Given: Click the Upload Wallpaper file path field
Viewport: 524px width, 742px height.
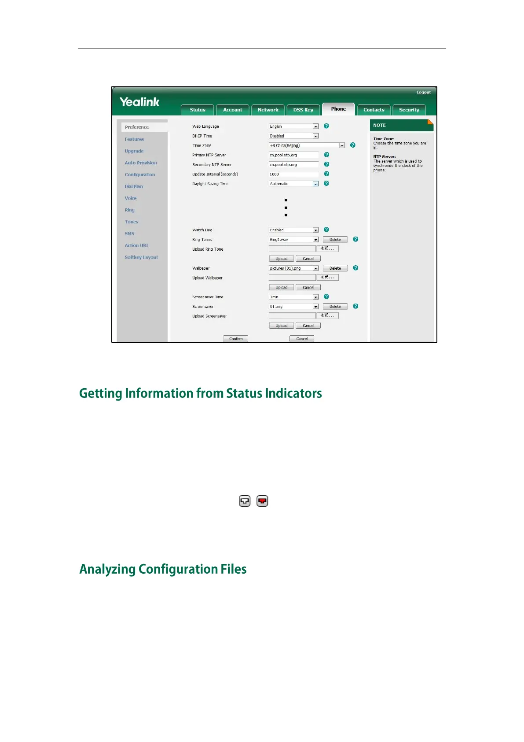Looking at the screenshot, I should [x=292, y=278].
